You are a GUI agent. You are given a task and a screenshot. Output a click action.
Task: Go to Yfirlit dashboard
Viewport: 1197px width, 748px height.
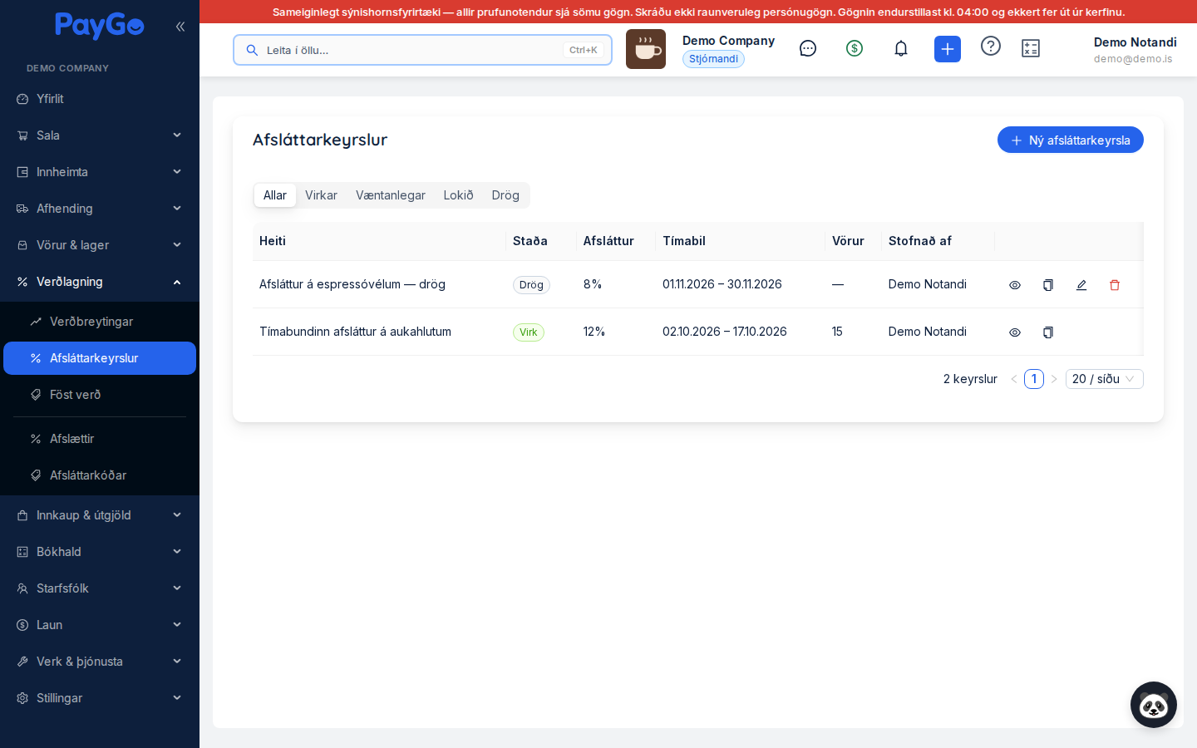tap(100, 99)
